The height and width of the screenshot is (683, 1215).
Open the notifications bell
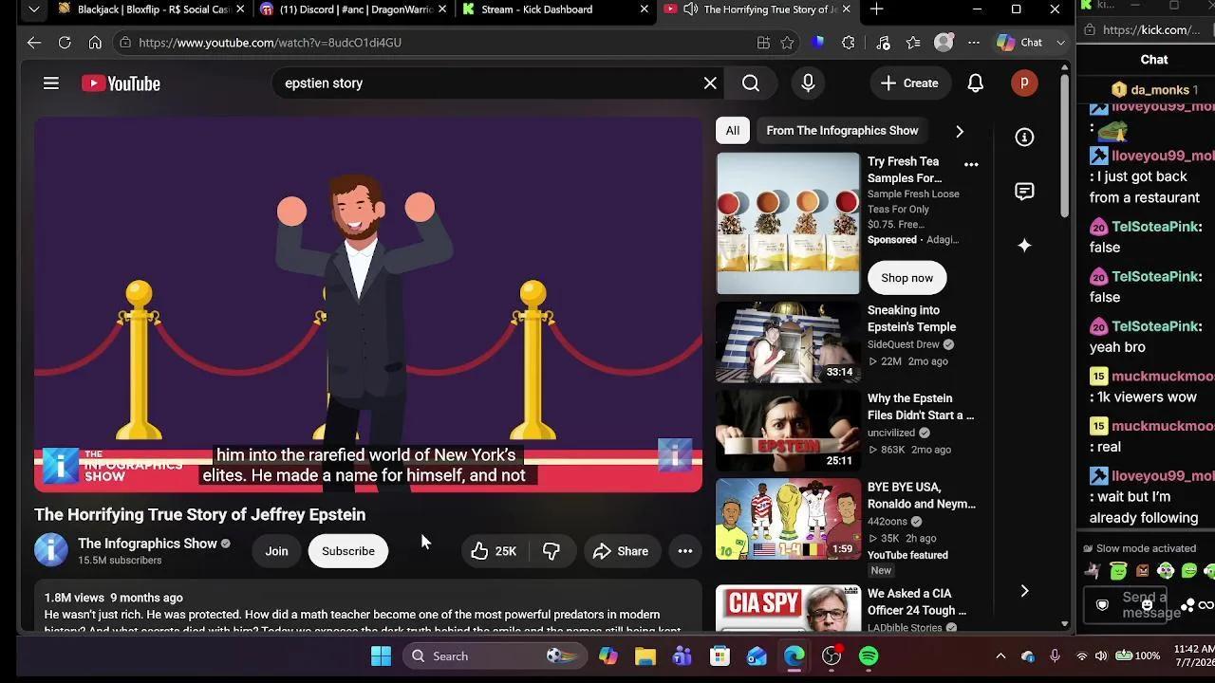[975, 83]
